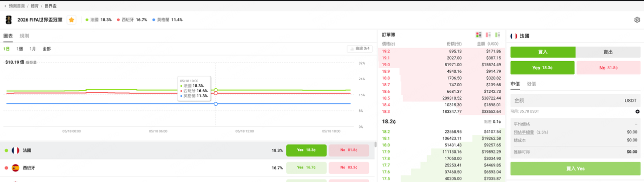This screenshot has height=182, width=644.
Task: Toggle 西班牙 red legend in the header
Action: 132,20
